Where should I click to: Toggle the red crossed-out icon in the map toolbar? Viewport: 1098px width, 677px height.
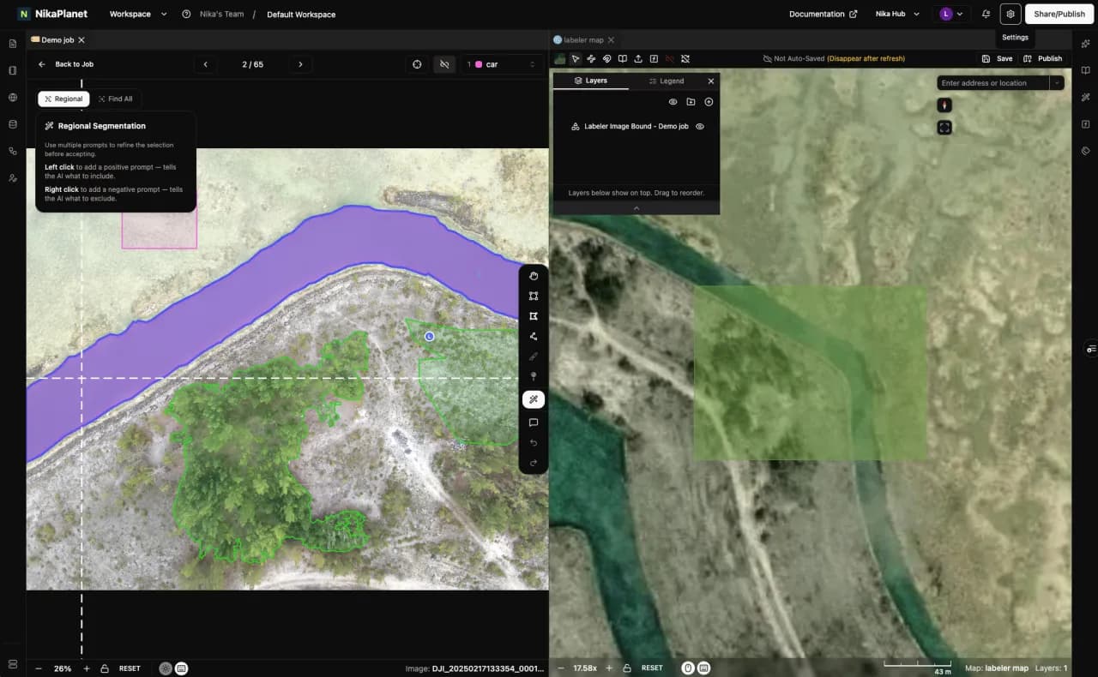(x=670, y=58)
